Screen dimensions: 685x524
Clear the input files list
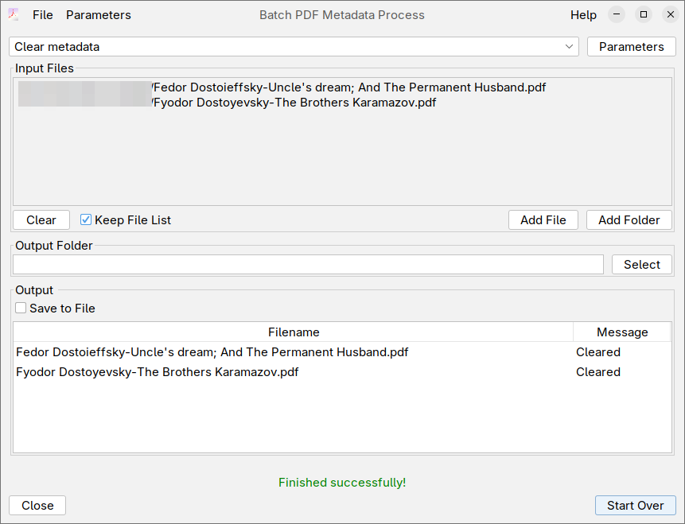[x=41, y=220]
